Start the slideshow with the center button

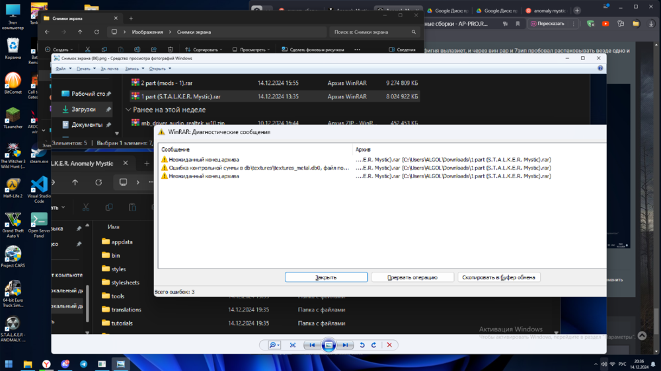point(329,345)
